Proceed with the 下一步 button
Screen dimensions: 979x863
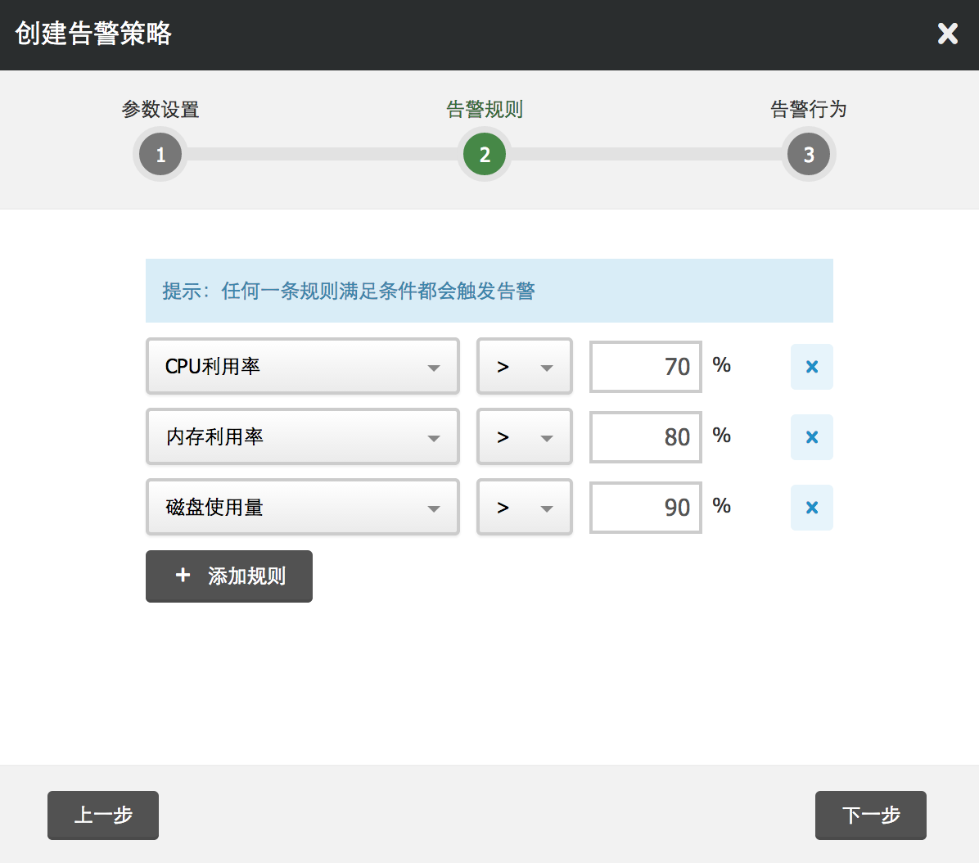870,816
